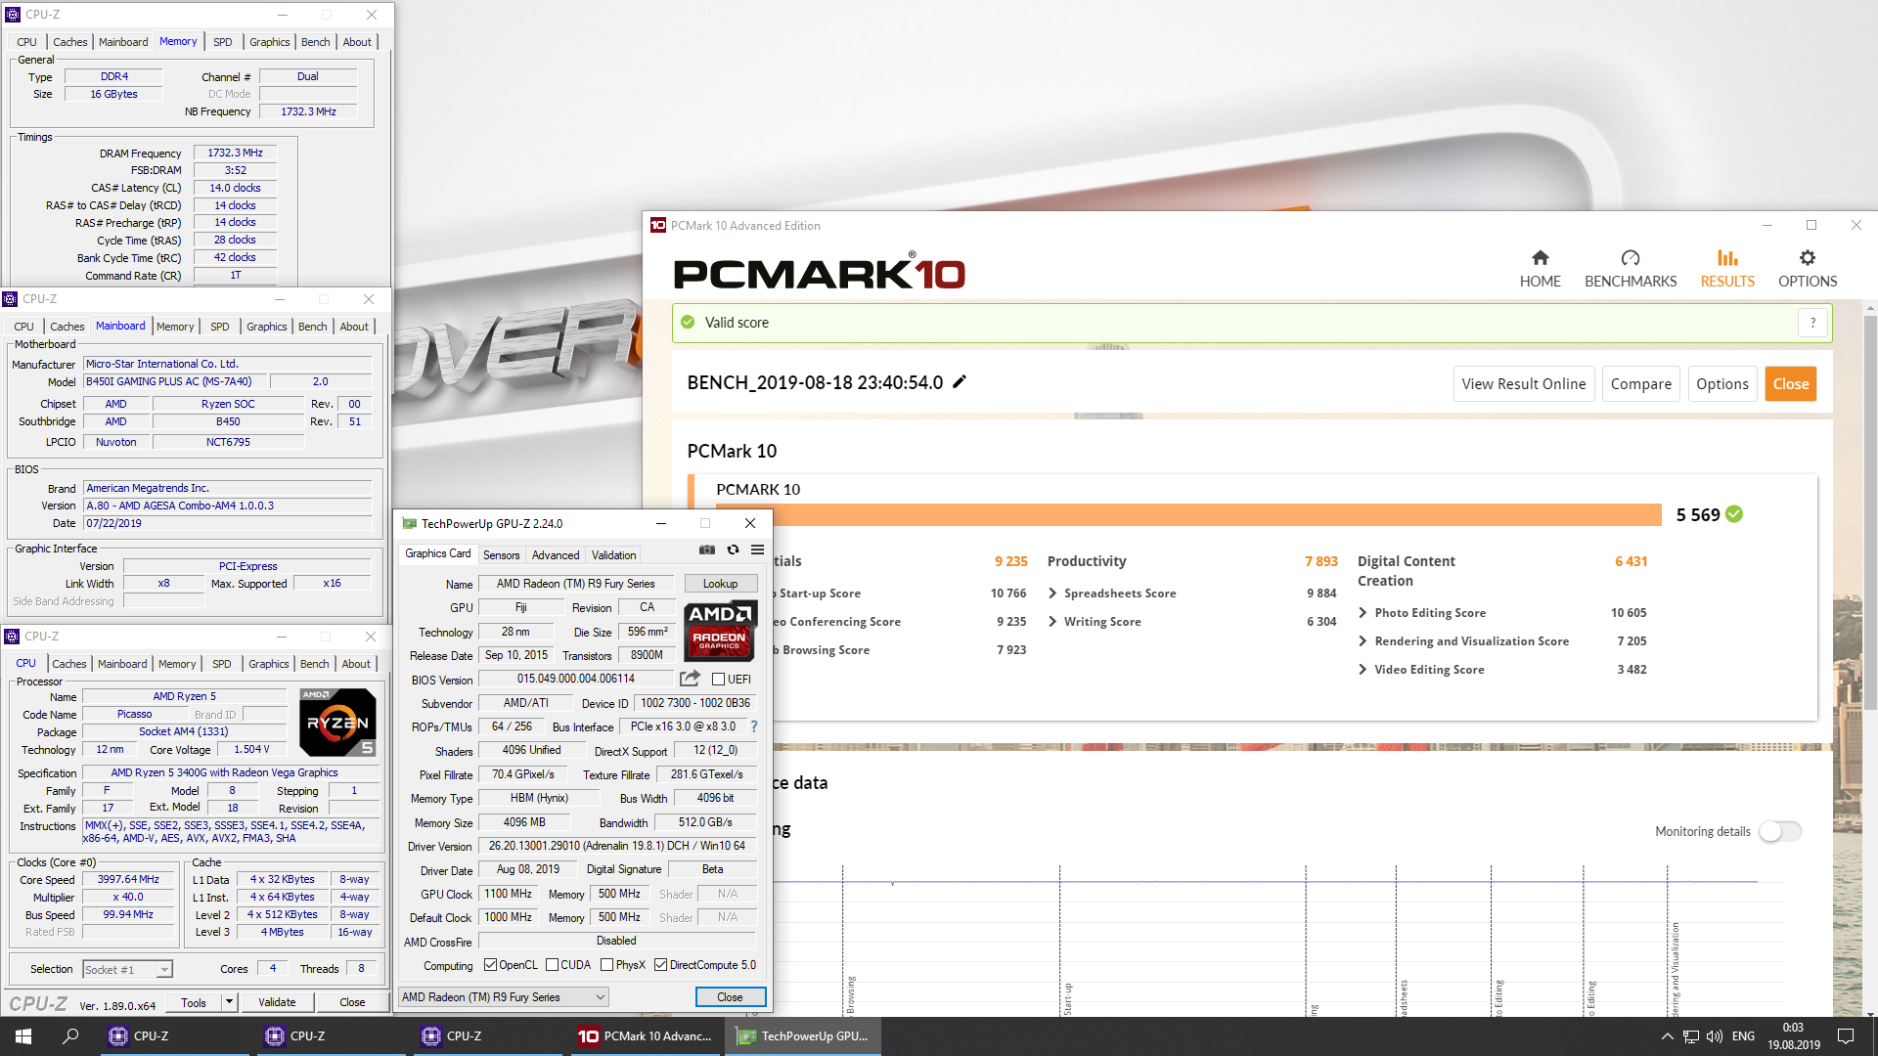Click the Close button in GPU-Z

pyautogui.click(x=730, y=997)
